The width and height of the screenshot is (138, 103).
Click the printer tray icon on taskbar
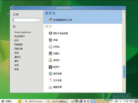72,101
